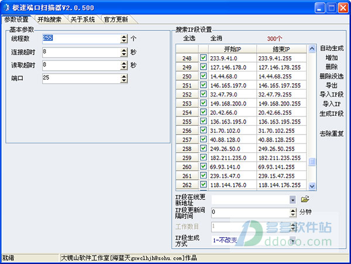The image size is (351, 264).
Task: Toggle the checkbox for row 249
Action: point(203,67)
